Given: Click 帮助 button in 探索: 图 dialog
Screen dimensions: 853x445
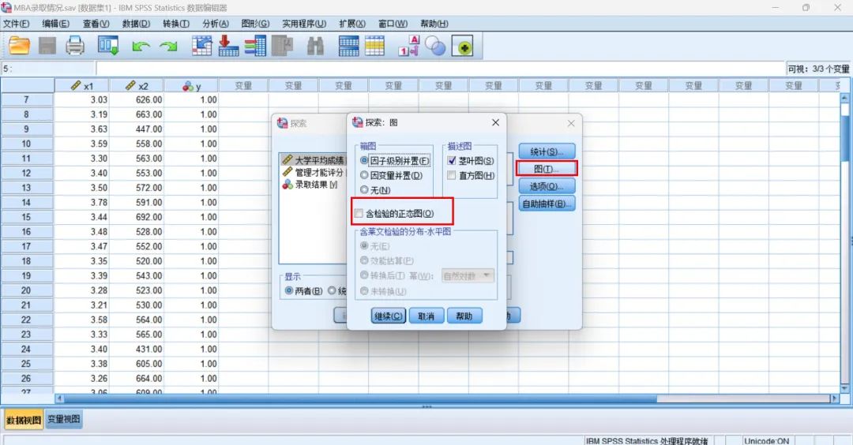Looking at the screenshot, I should 464,316.
